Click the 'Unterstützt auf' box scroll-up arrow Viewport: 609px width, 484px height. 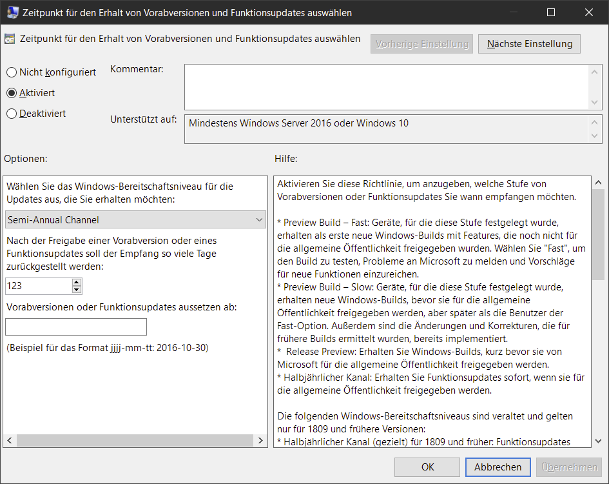(594, 122)
